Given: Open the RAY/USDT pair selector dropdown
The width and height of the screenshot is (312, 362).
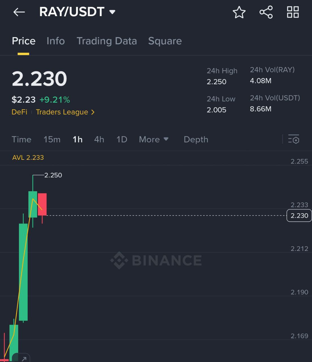Looking at the screenshot, I should (77, 12).
